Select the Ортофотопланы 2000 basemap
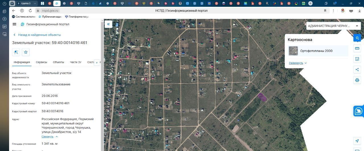The height and width of the screenshot is (151, 364). tap(318, 51)
